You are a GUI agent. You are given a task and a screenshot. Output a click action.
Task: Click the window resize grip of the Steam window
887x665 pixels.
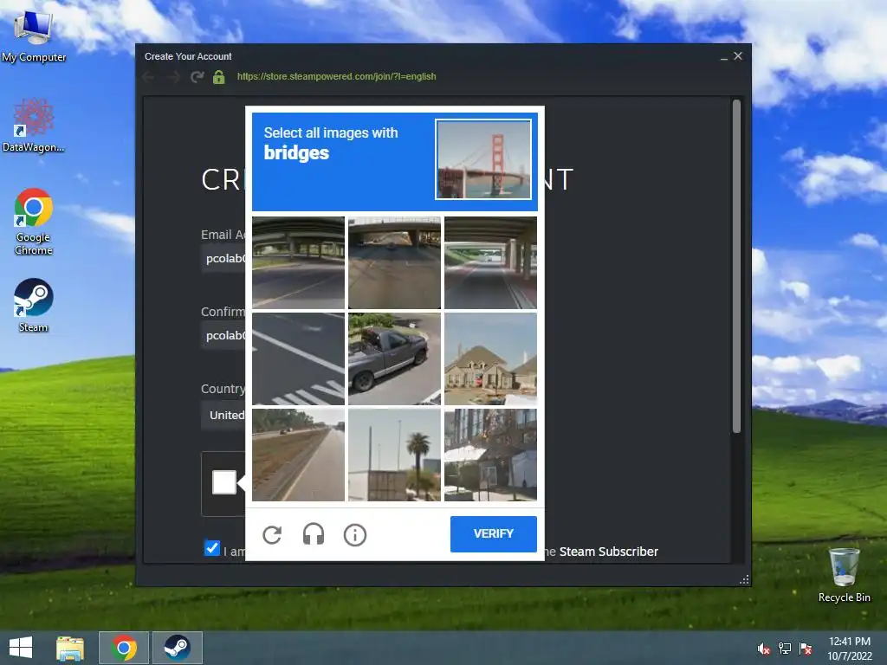point(744,579)
